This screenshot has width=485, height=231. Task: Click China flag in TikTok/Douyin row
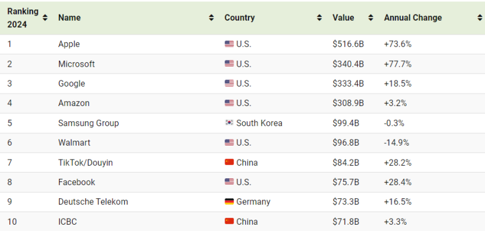pyautogui.click(x=229, y=162)
